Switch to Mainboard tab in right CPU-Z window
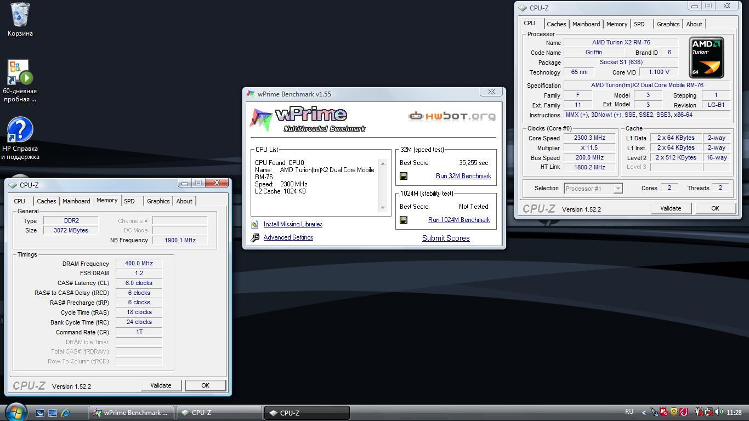This screenshot has height=421, width=749. point(586,24)
